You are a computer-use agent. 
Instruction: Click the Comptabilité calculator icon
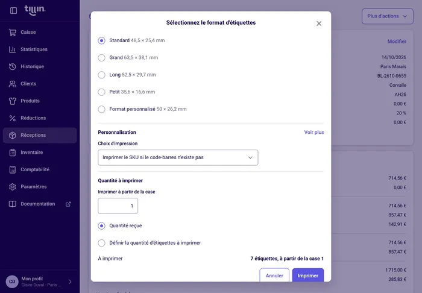click(13, 170)
